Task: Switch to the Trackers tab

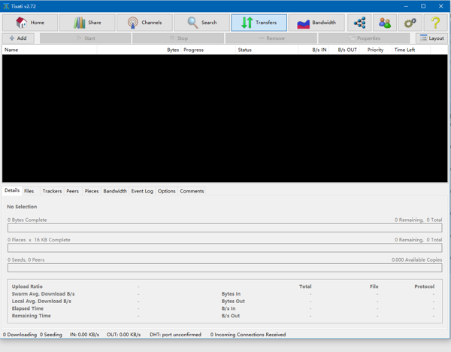Action: pyautogui.click(x=52, y=191)
